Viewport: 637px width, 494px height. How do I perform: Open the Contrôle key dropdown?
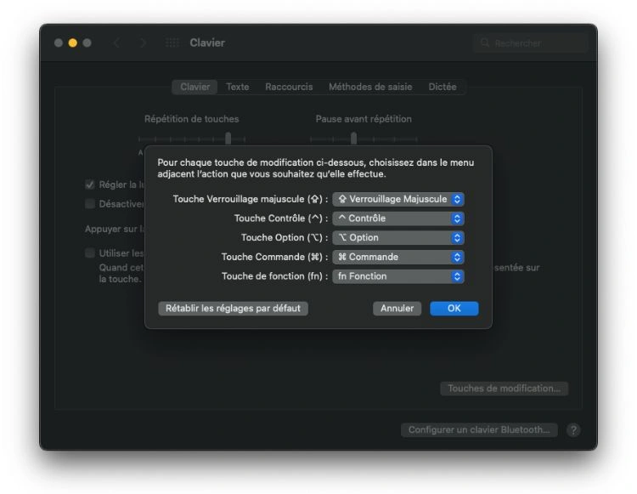point(398,219)
